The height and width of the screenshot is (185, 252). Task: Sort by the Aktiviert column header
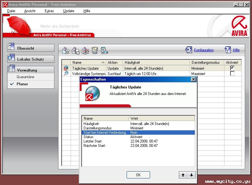click(x=233, y=62)
